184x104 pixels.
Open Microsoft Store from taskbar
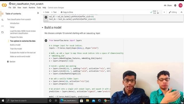81,101
